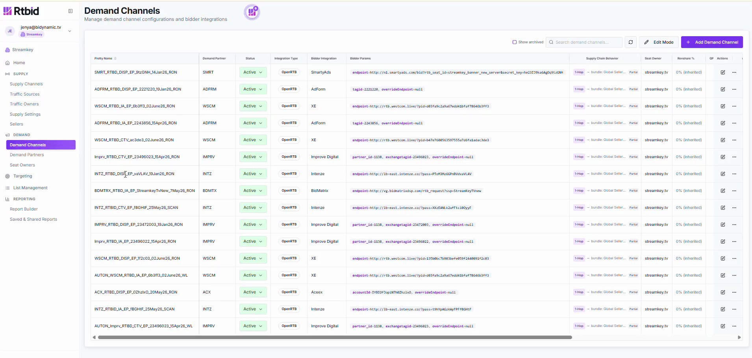This screenshot has height=358, width=752.
Task: Edit the ADFRM_RTBD_DISP_EP_2221220 channel
Action: pyautogui.click(x=723, y=89)
